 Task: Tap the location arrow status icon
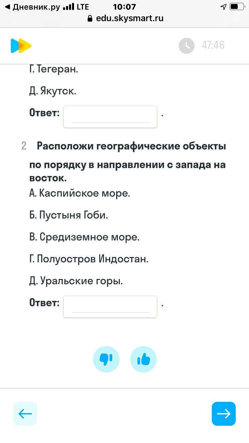click(223, 7)
